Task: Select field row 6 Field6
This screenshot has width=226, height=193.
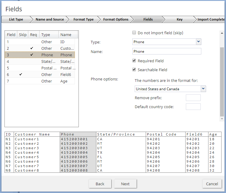Action: coord(40,74)
